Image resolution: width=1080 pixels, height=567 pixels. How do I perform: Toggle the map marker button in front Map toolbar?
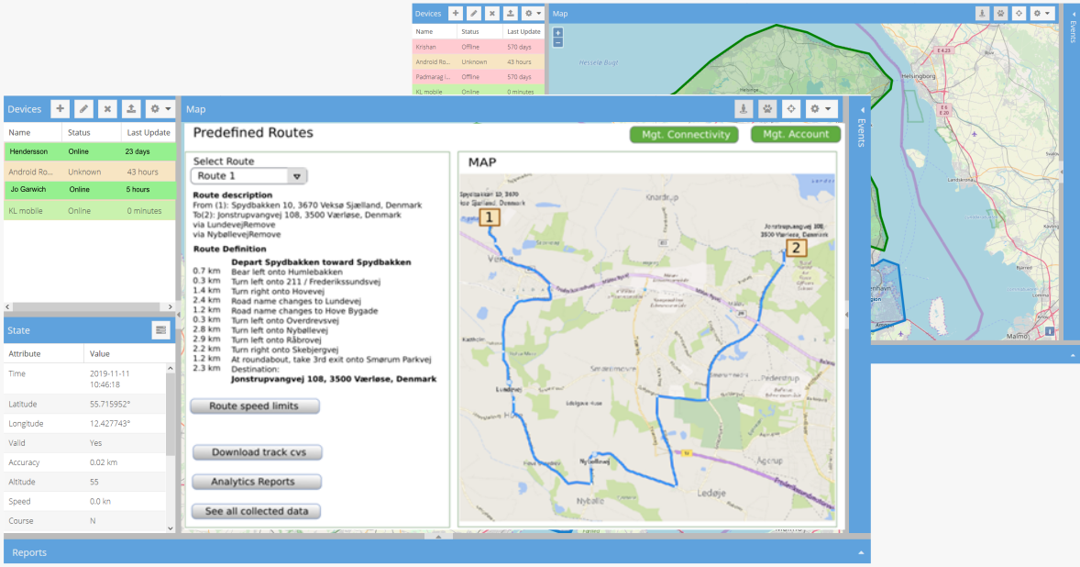pyautogui.click(x=744, y=109)
